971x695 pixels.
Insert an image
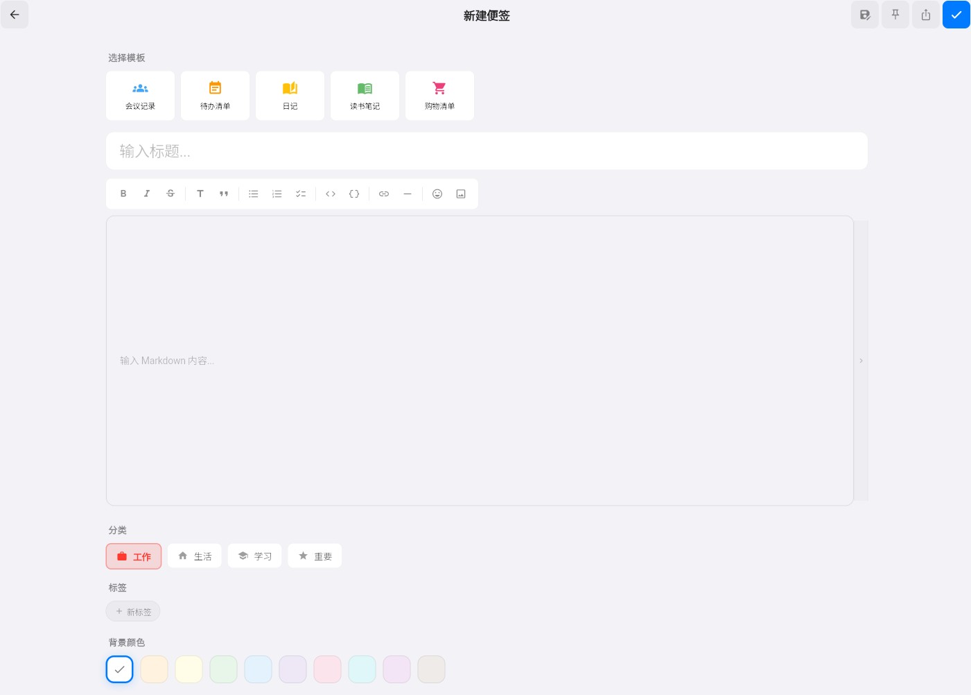point(461,194)
